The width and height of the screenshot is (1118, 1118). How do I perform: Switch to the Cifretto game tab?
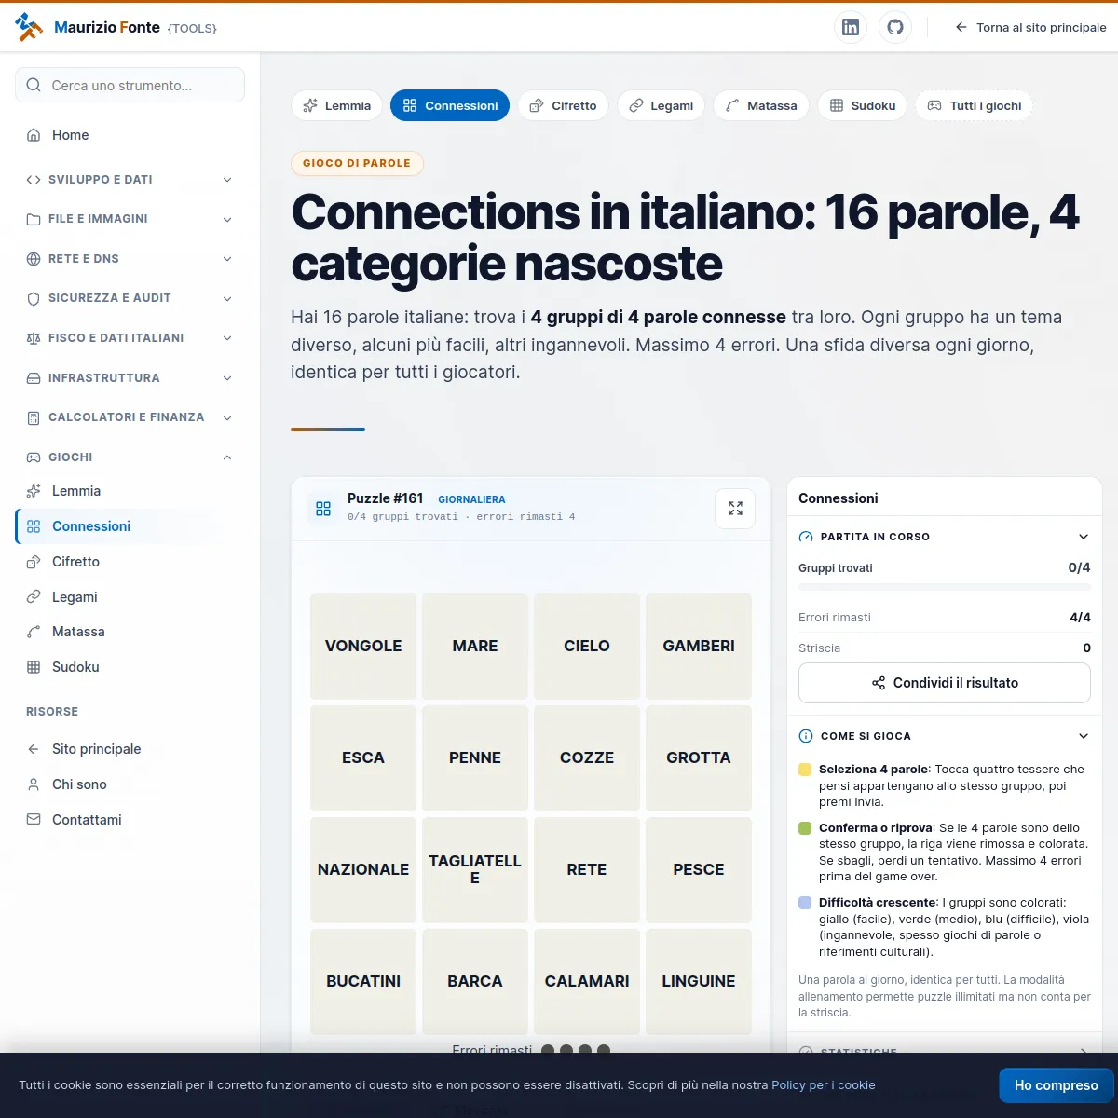tap(563, 105)
